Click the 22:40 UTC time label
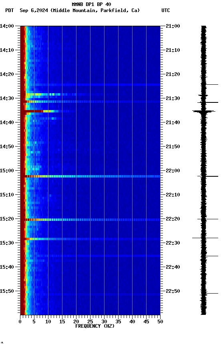Viewport: 221px width, 347px height. (173, 267)
